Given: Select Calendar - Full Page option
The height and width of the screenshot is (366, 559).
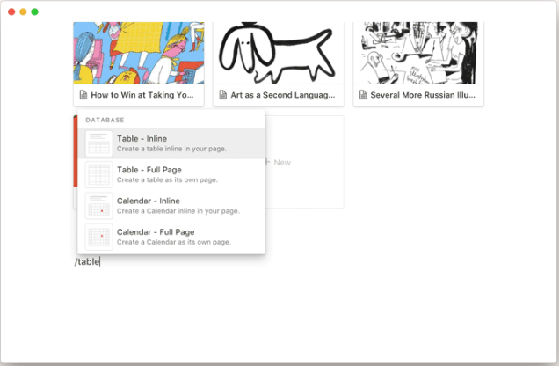Looking at the screenshot, I should (x=171, y=237).
